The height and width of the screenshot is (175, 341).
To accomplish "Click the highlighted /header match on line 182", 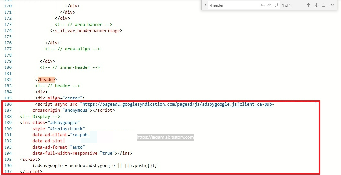I will pyautogui.click(x=46, y=79).
